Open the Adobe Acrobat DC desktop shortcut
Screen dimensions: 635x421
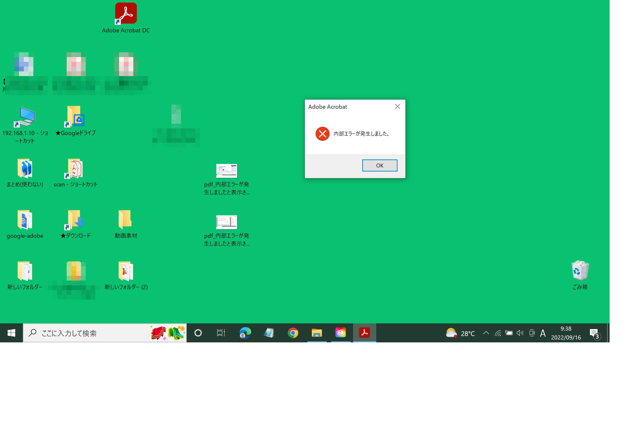coord(126,14)
